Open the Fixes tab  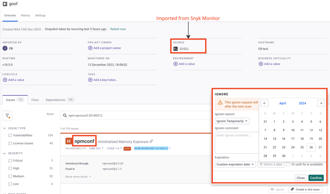pyautogui.click(x=35, y=100)
